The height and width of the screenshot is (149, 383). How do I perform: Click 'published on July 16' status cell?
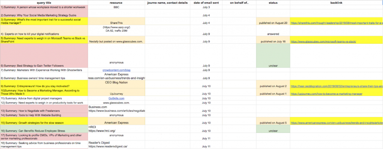coord(273,40)
